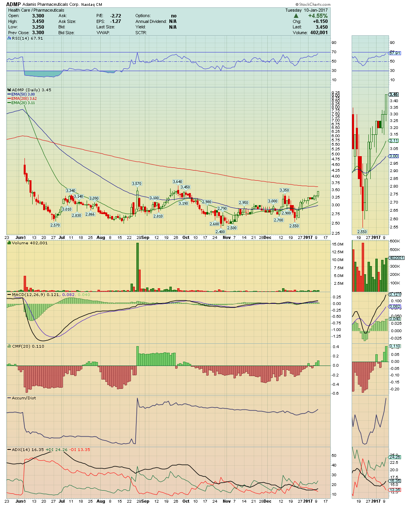Screen dimensions: 408x505
Task: Click the header Volume value 402,001
Action: [319, 33]
